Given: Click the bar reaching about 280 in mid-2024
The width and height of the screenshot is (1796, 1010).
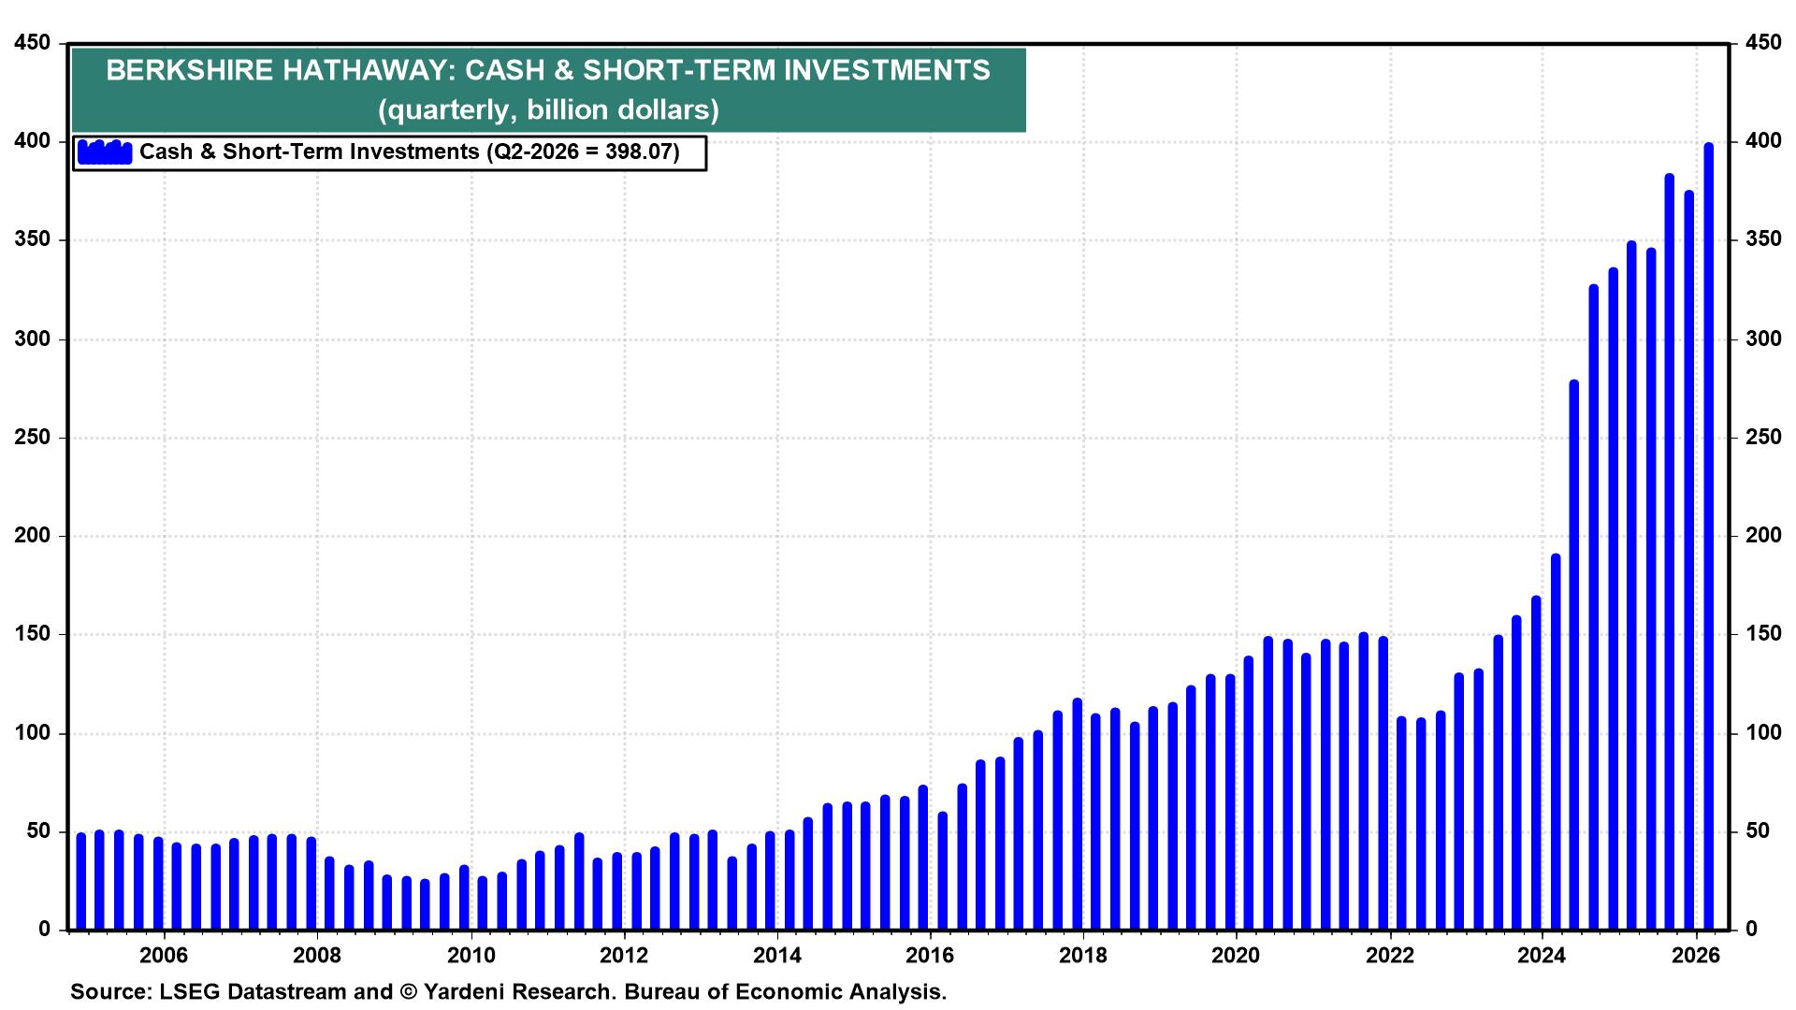Looking at the screenshot, I should point(1574,656).
